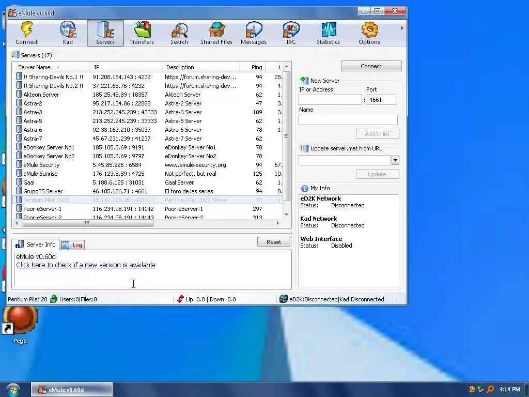The height and width of the screenshot is (397, 529).
Task: Expand the toolbar overflow arrow
Action: (402, 28)
